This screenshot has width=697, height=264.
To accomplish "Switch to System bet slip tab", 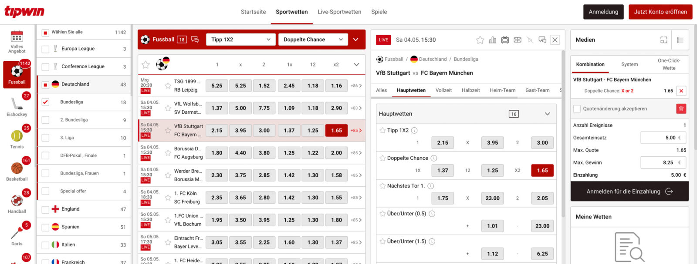I will click(x=629, y=64).
